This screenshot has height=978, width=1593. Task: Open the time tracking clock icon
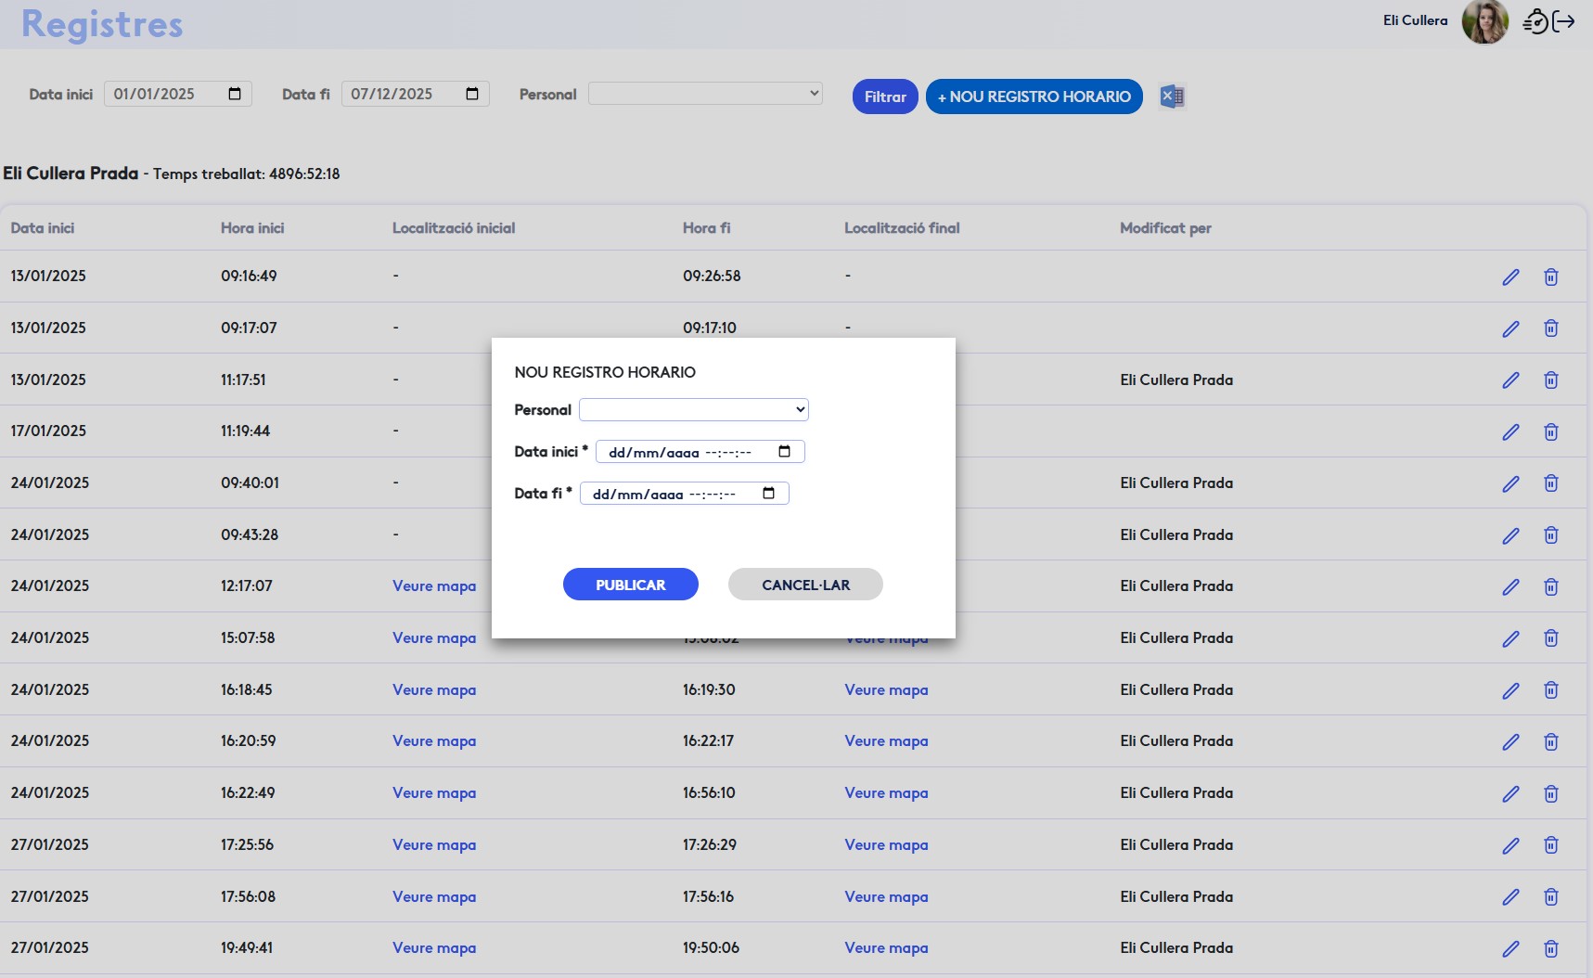(x=1535, y=21)
